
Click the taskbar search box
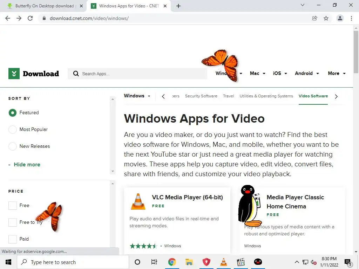click(x=73, y=262)
